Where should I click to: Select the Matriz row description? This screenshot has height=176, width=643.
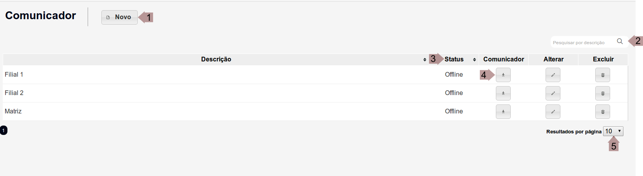coord(13,111)
